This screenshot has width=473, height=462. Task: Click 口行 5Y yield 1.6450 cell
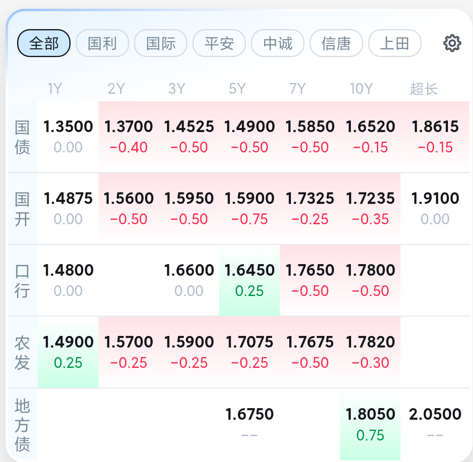click(x=249, y=280)
